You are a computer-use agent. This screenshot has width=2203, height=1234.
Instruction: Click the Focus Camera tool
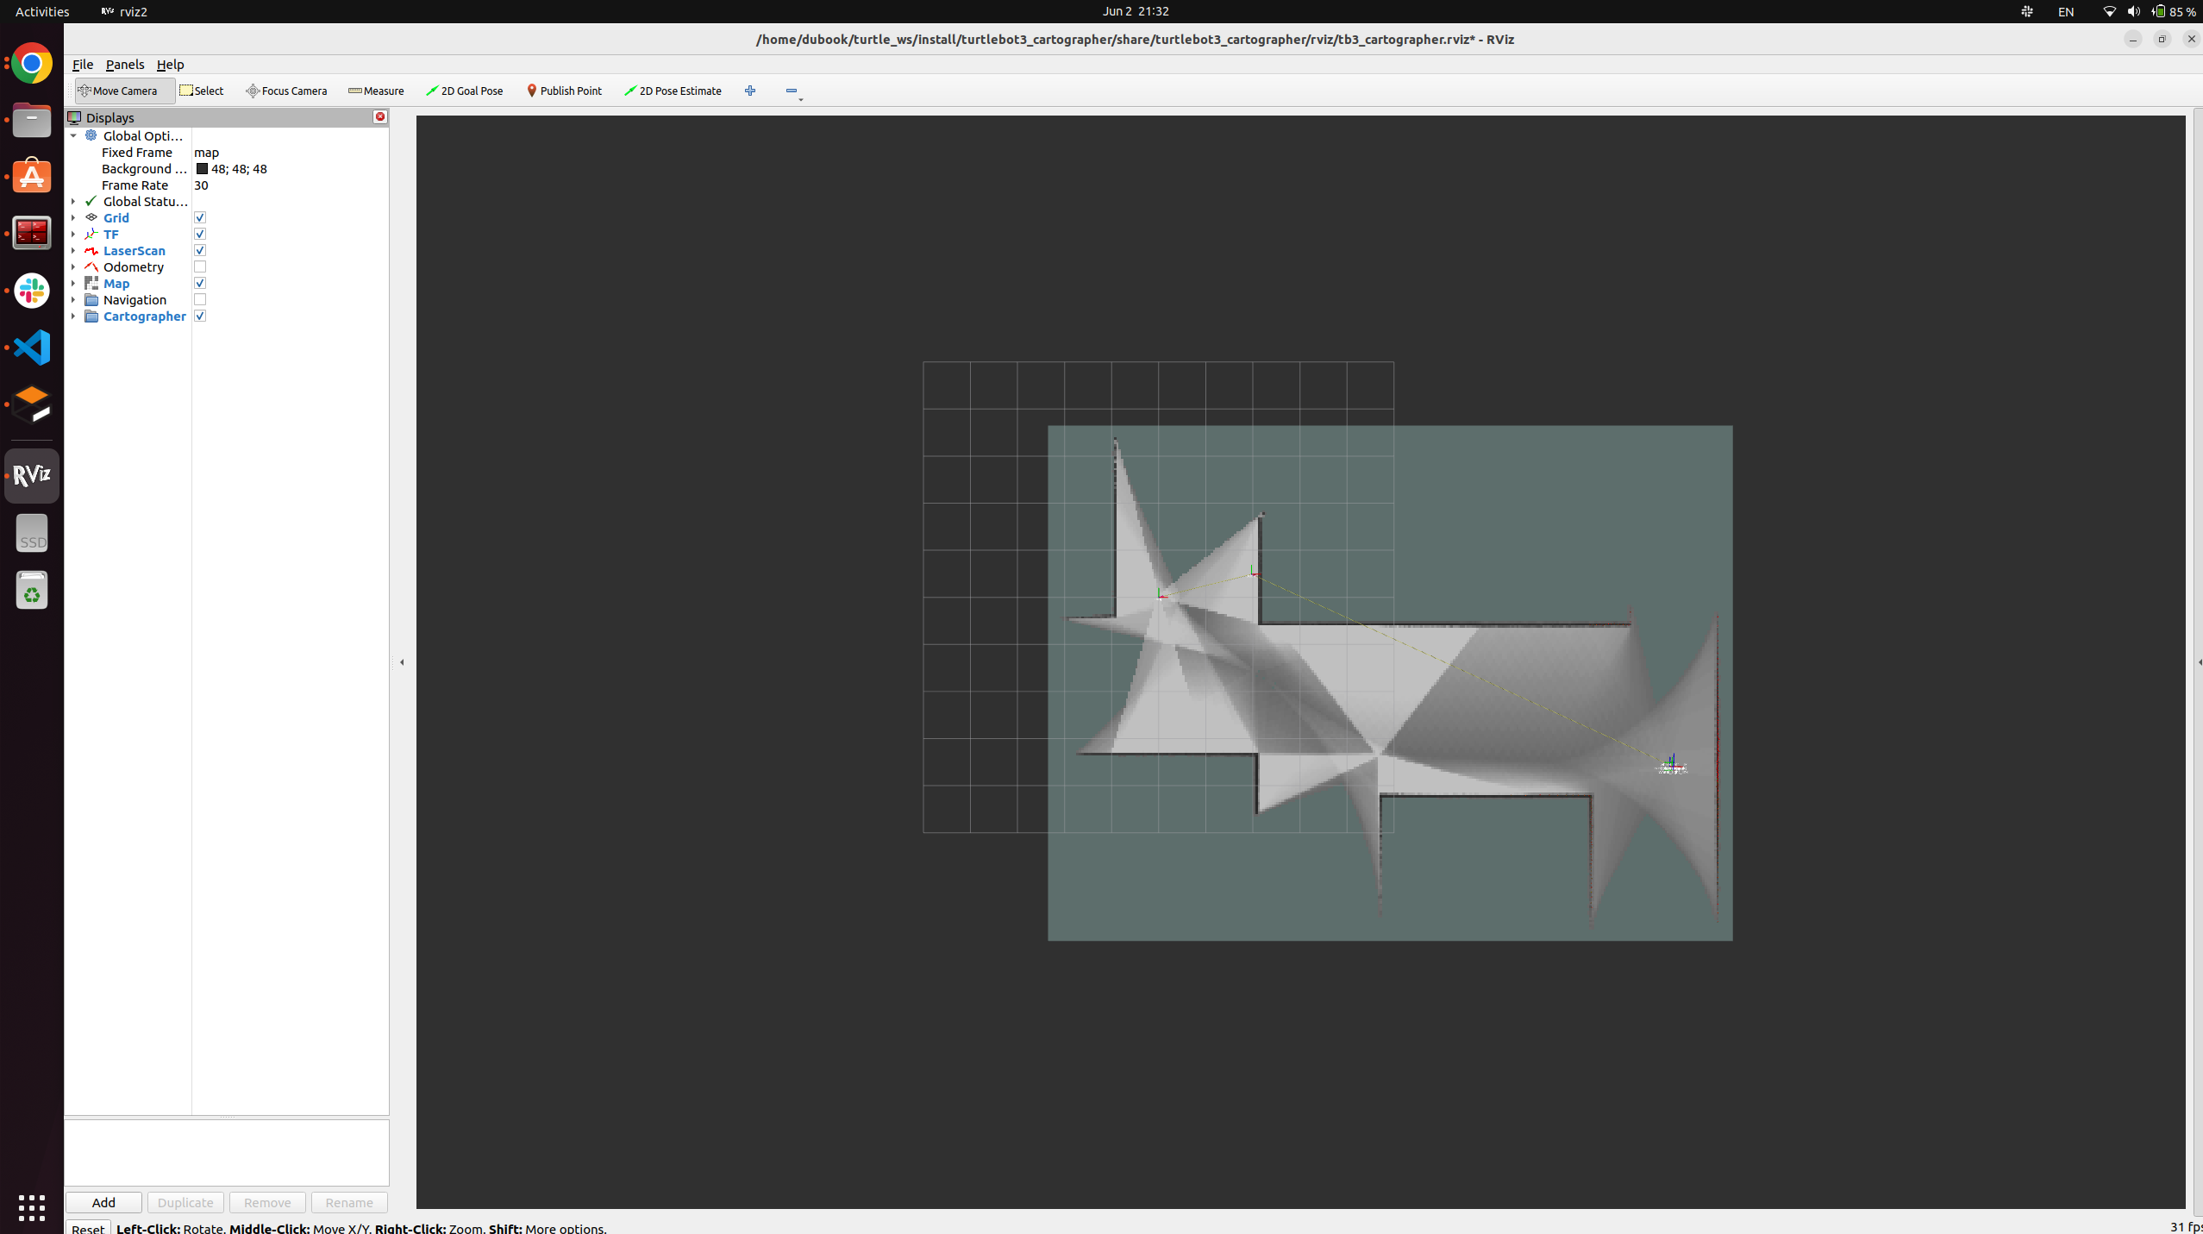coord(286,91)
